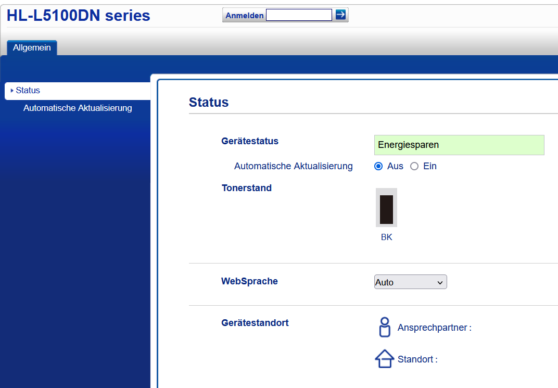Click the 'BK' toner label
Viewport: 558px width, 388px height.
pos(386,237)
